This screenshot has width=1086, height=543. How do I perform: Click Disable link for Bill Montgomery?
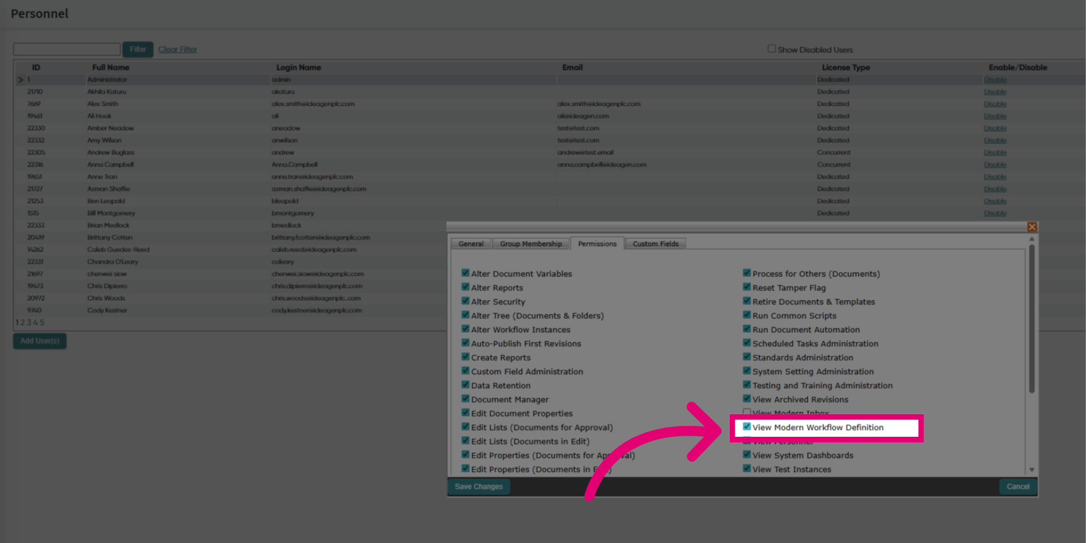995,214
